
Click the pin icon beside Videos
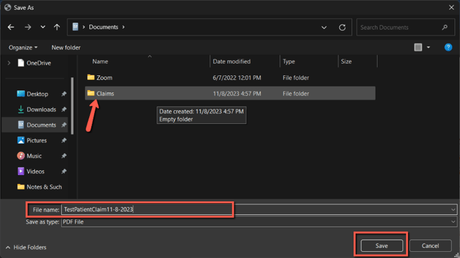coord(64,171)
